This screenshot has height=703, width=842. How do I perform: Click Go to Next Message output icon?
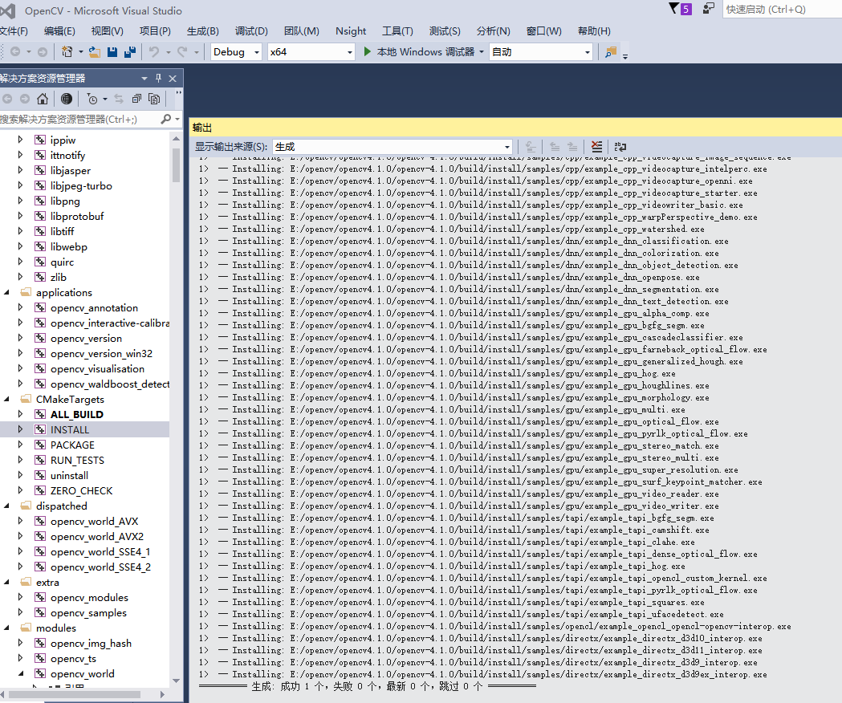572,147
